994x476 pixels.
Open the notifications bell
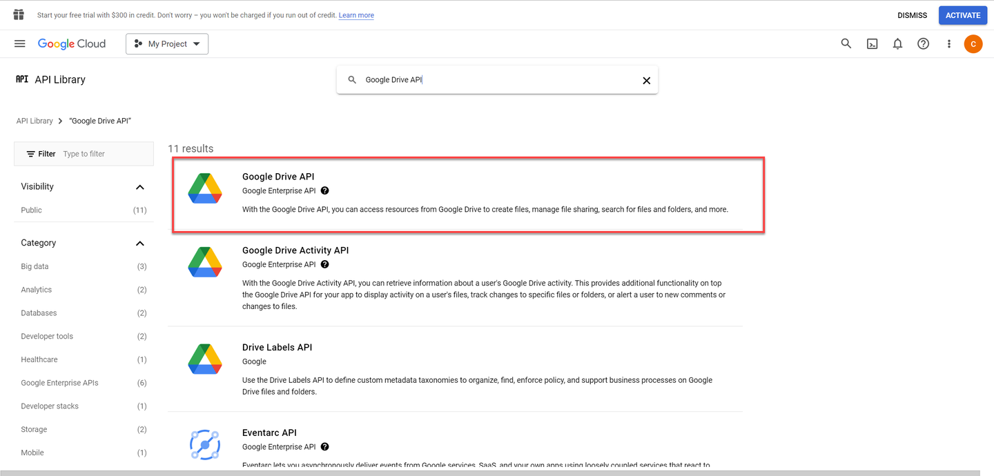897,43
